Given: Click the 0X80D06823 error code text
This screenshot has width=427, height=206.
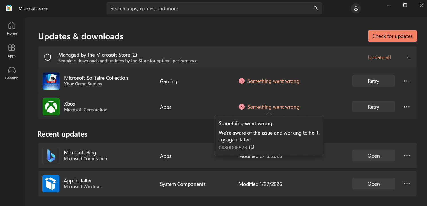Looking at the screenshot, I should [x=233, y=148].
